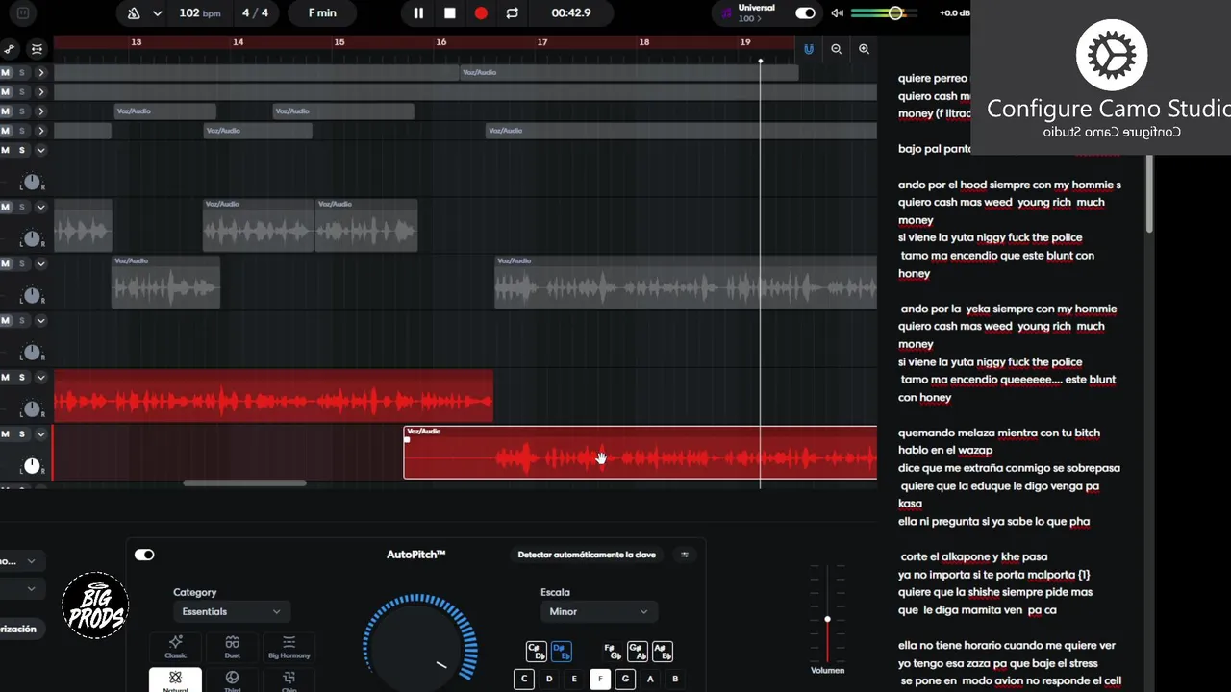Zoom in the timeline with plus magnifier

click(x=864, y=49)
